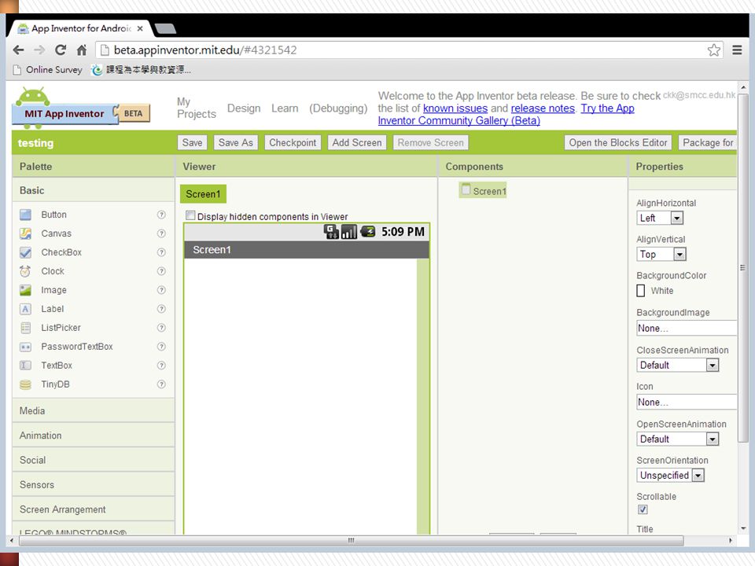Image resolution: width=755 pixels, height=566 pixels.
Task: Select the TextBox component icon
Action: pyautogui.click(x=25, y=366)
